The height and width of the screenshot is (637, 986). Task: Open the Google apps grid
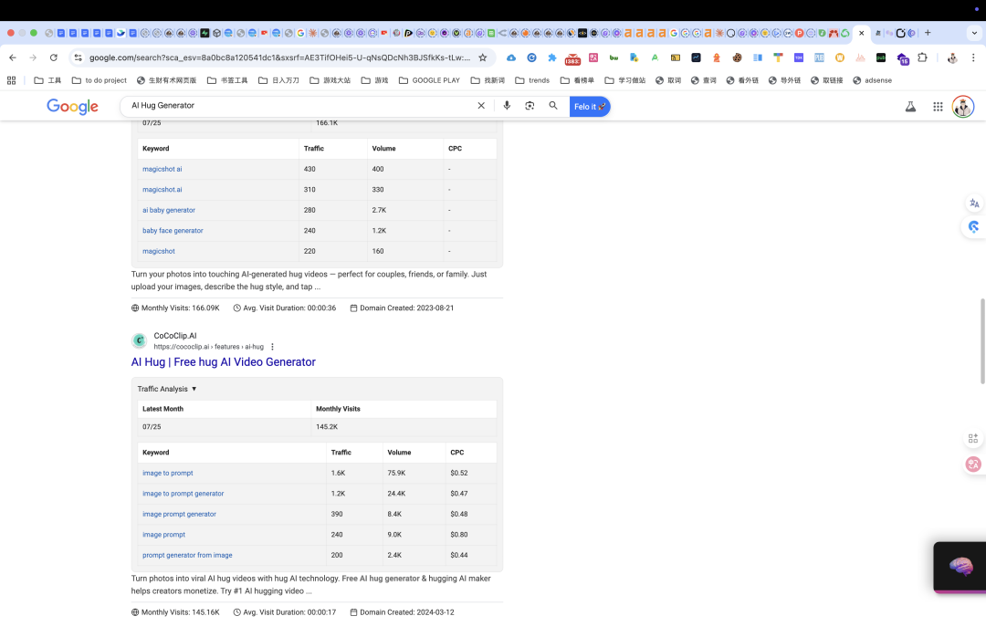(x=938, y=106)
